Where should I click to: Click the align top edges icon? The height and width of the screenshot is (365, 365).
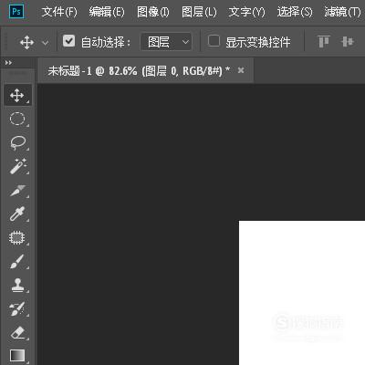click(323, 42)
